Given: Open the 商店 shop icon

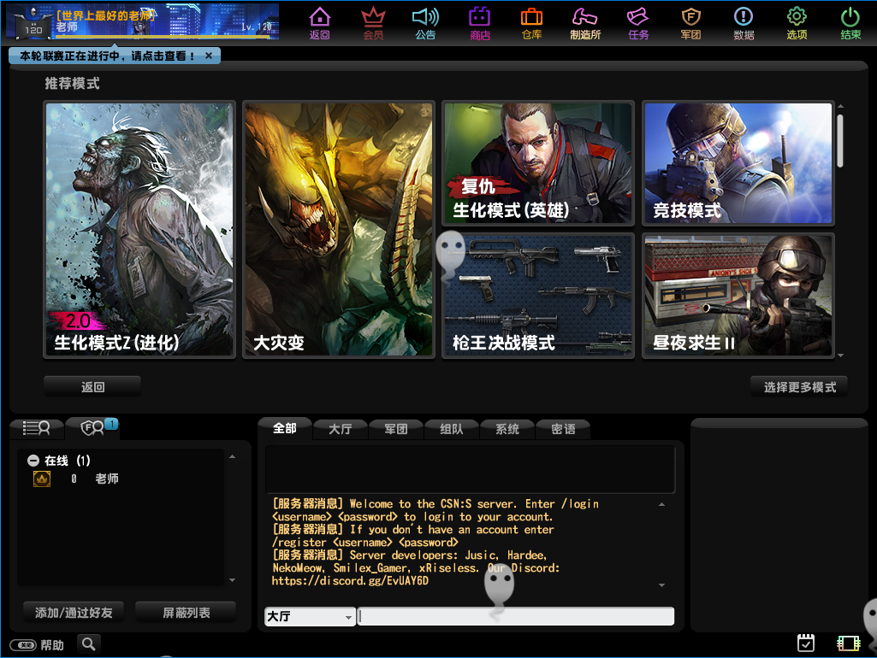Looking at the screenshot, I should click(x=479, y=23).
